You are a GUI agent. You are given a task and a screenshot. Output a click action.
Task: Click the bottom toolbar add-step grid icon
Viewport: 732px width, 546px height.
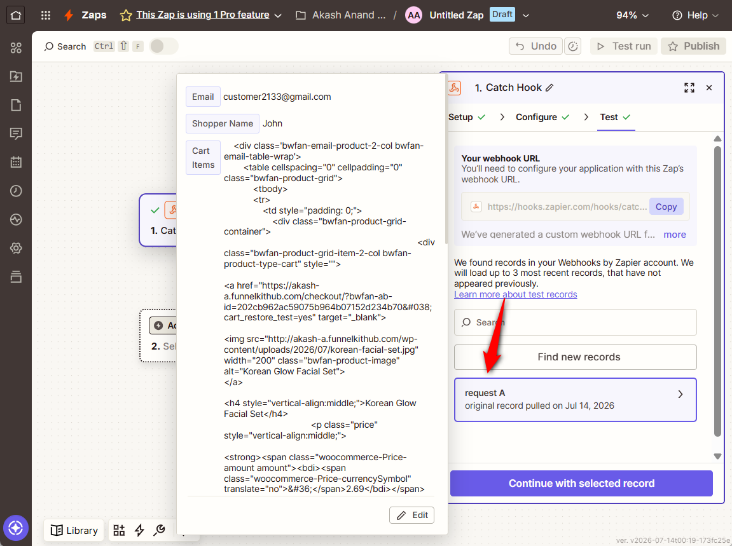119,530
